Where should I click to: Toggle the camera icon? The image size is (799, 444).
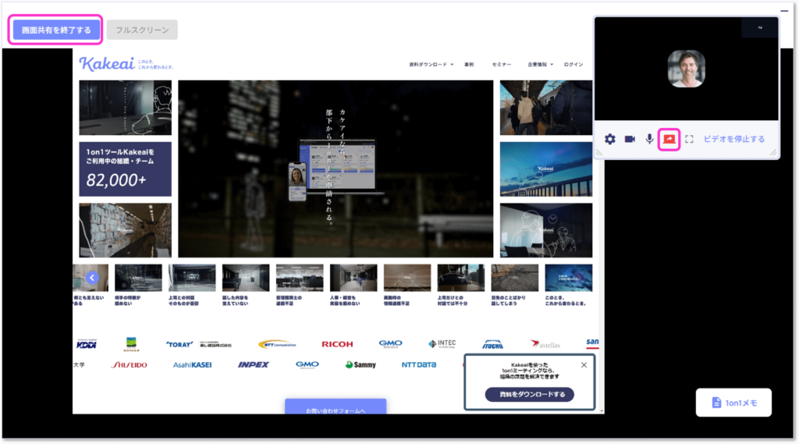point(630,139)
